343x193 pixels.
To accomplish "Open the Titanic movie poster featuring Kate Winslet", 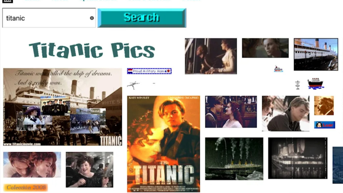I will 163,144.
